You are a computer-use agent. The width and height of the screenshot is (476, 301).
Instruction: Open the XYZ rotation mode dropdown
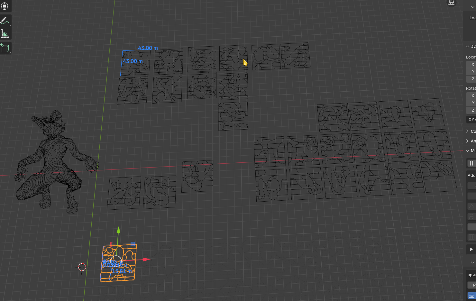[471, 119]
